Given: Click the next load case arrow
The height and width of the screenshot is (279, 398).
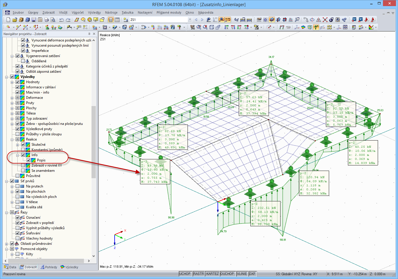Looking at the screenshot, I should click(x=202, y=20).
